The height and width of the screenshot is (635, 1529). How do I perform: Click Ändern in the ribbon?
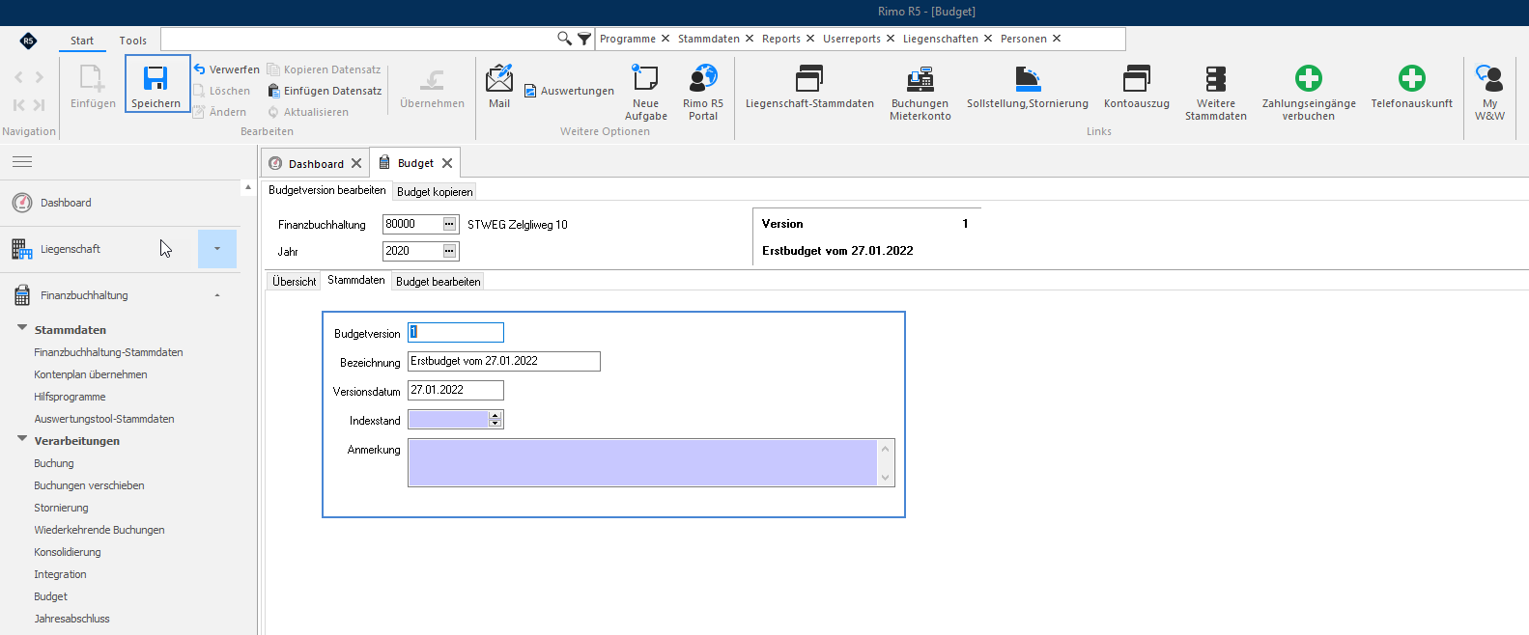(219, 112)
